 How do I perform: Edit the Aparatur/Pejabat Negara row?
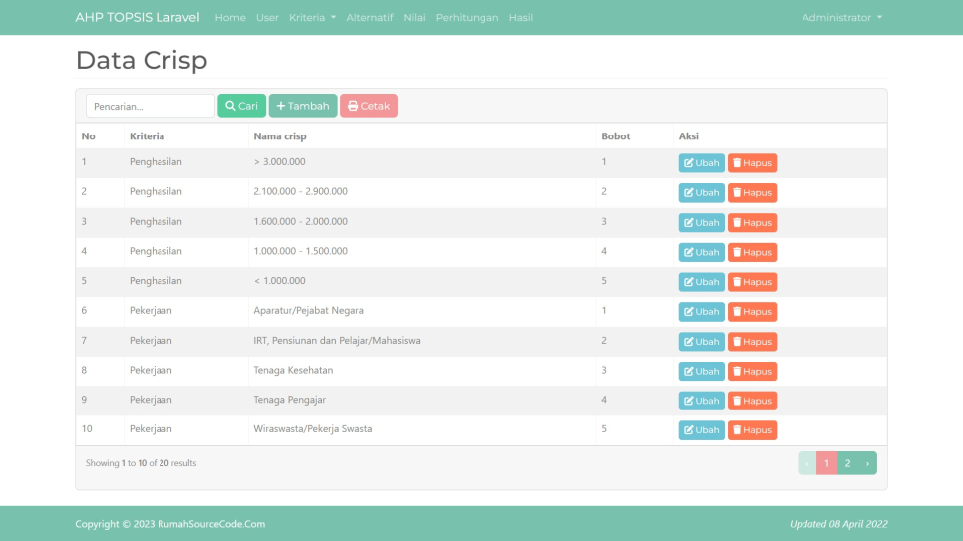(x=702, y=311)
